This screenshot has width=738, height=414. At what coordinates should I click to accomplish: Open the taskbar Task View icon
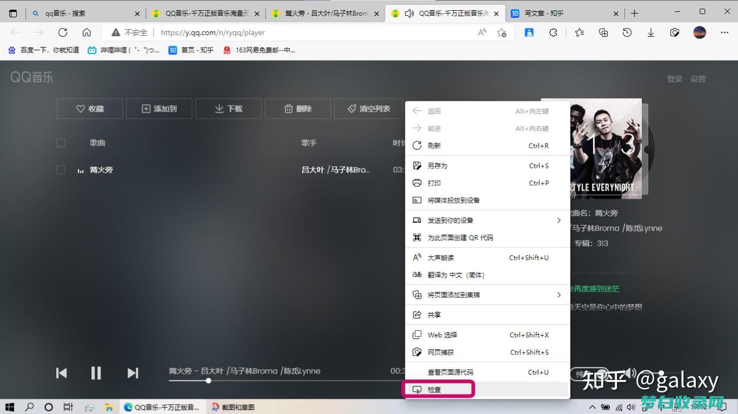[x=68, y=407]
